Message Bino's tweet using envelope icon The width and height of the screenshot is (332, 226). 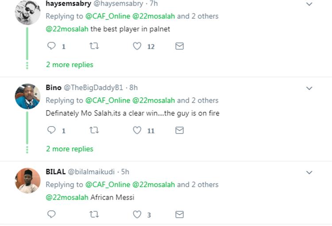click(179, 130)
